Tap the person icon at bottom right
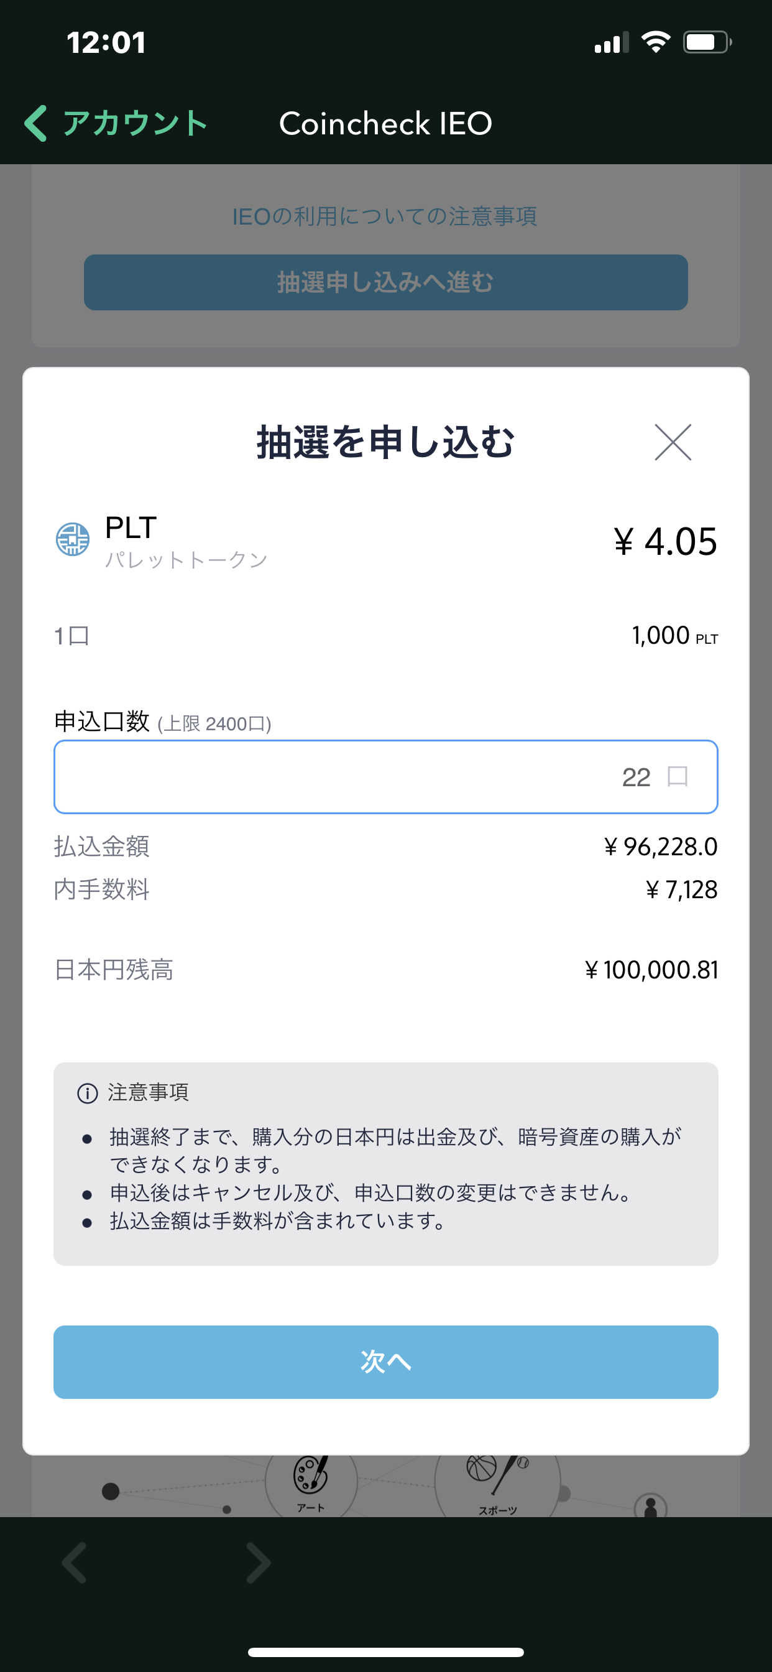 coord(651,1506)
